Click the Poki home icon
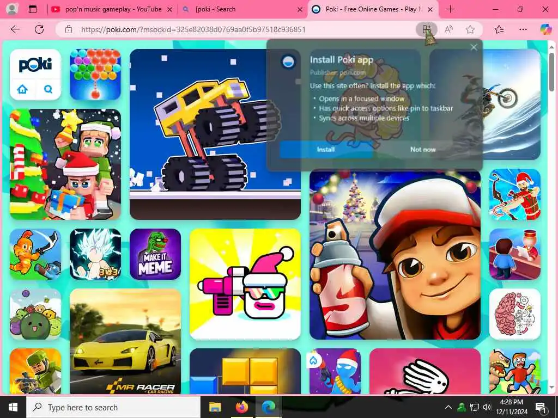558x418 pixels. pyautogui.click(x=22, y=89)
